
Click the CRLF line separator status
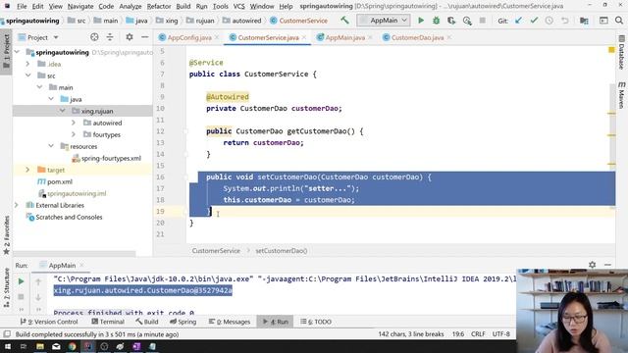coord(478,333)
